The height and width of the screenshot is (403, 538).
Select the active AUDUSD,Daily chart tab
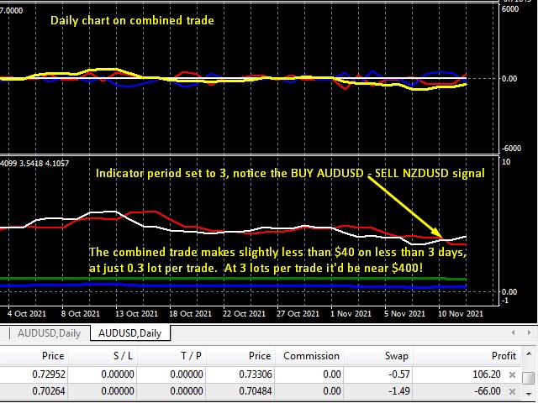pos(129,333)
